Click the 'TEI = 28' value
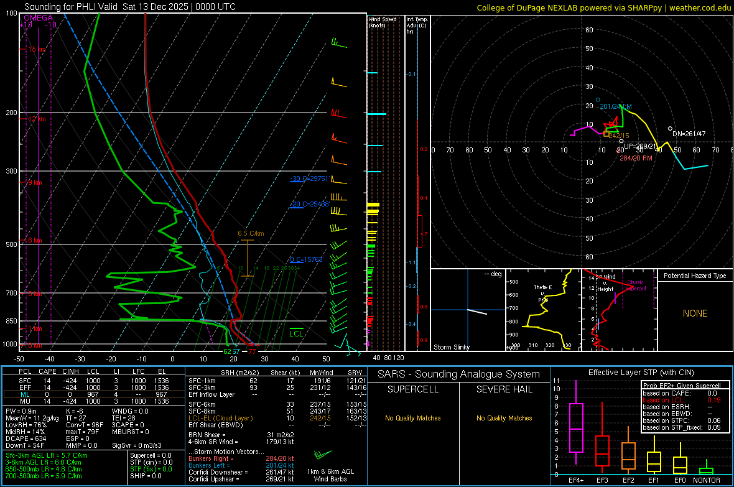Viewport: 734px width, 487px height. [124, 418]
